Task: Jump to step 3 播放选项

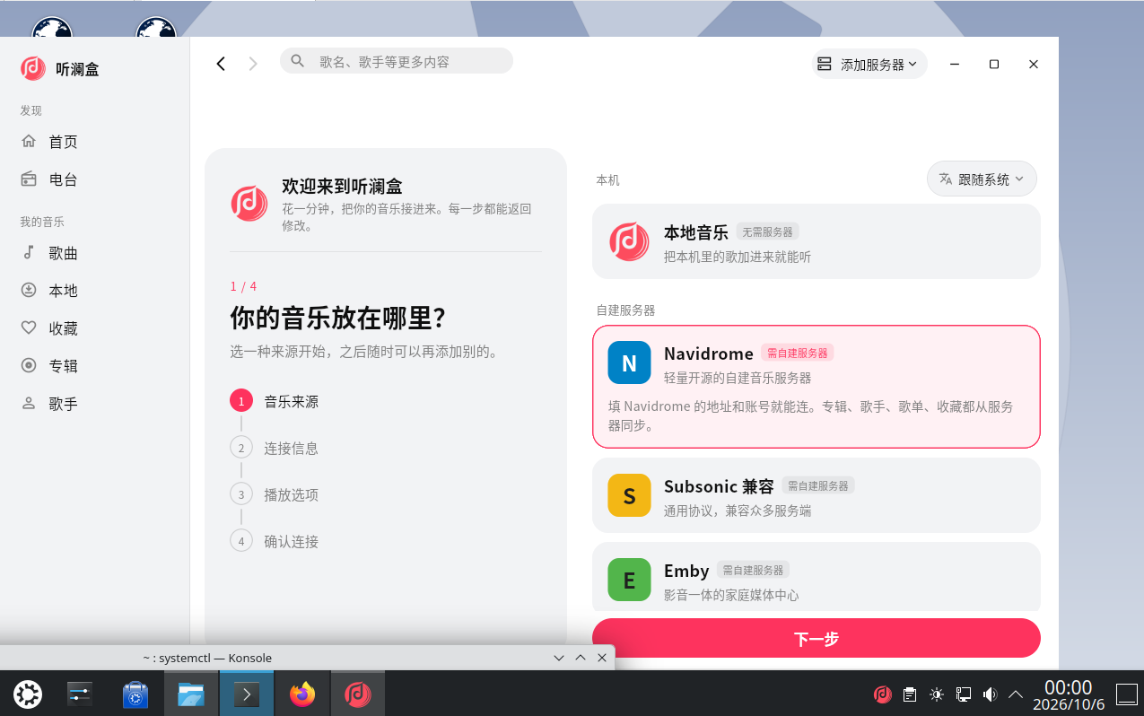Action: [x=275, y=494]
